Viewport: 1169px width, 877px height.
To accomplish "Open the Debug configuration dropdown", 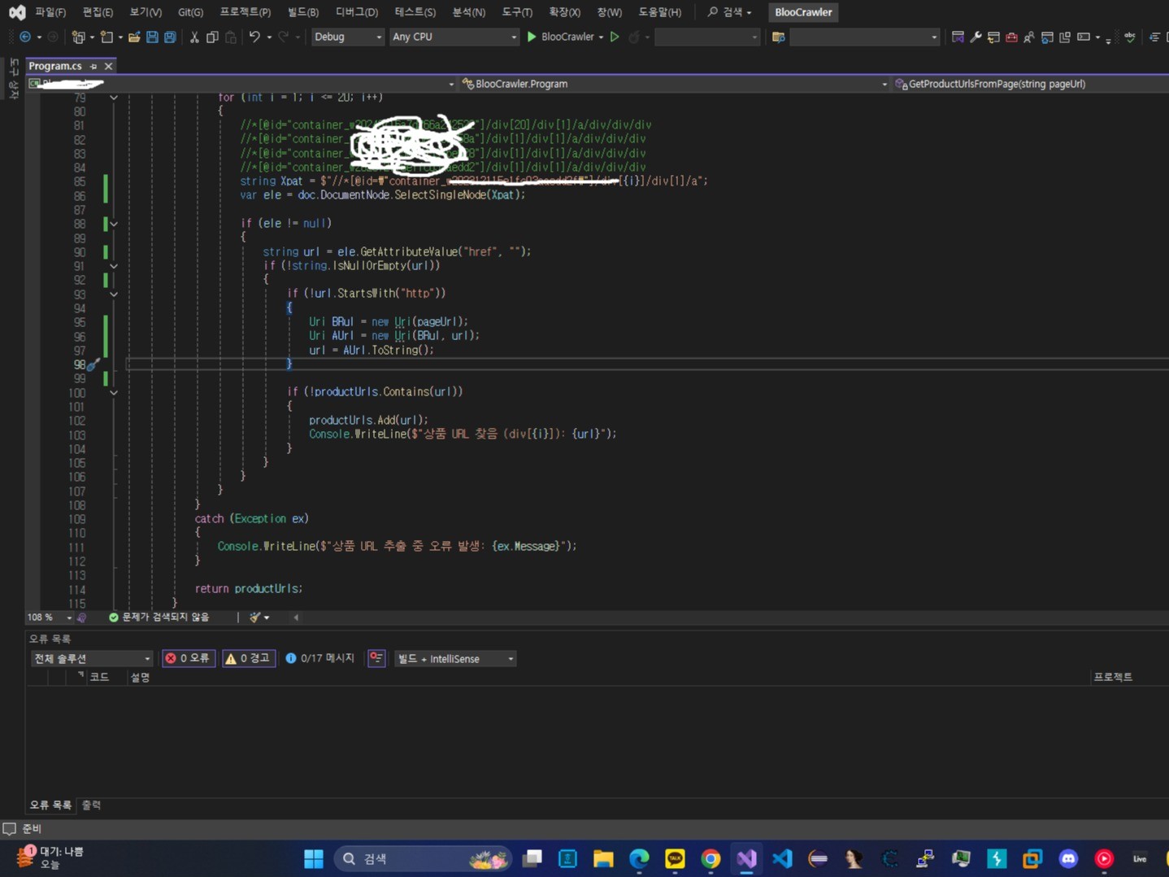I will (x=348, y=37).
